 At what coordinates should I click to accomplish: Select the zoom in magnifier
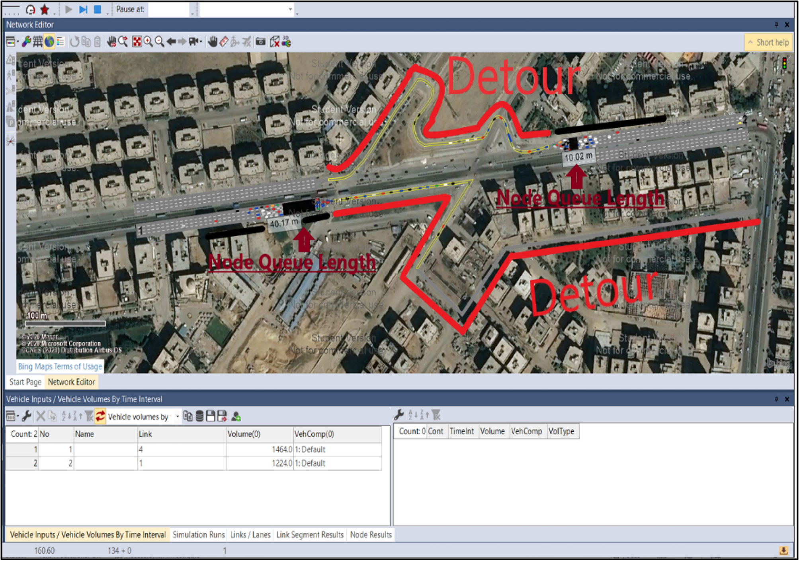pos(148,42)
